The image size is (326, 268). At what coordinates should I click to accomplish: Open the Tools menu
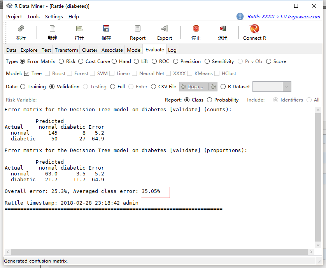point(33,17)
